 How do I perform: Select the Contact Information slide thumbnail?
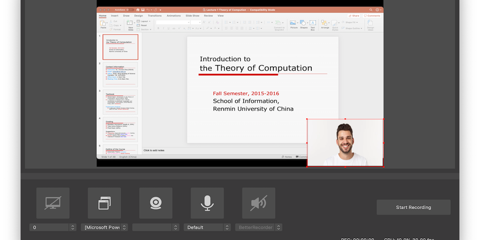pos(121,75)
